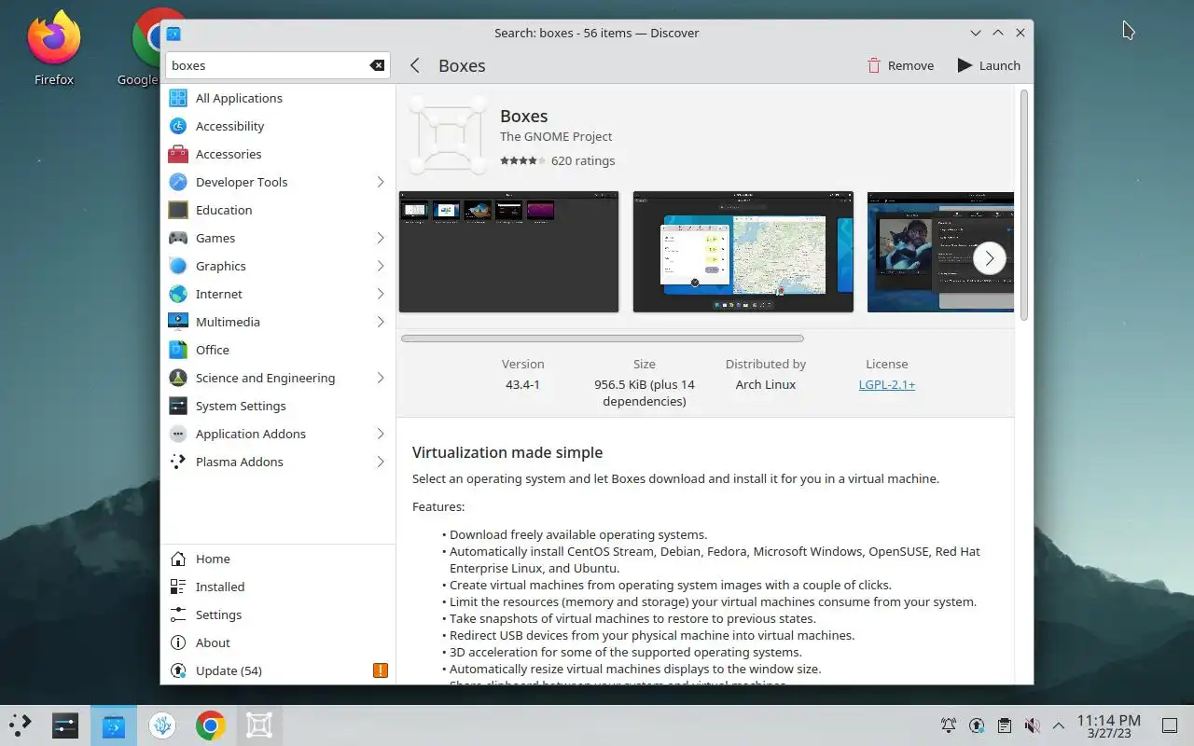Viewport: 1194px width, 746px height.
Task: Click the orange update warning badge
Action: coord(380,670)
